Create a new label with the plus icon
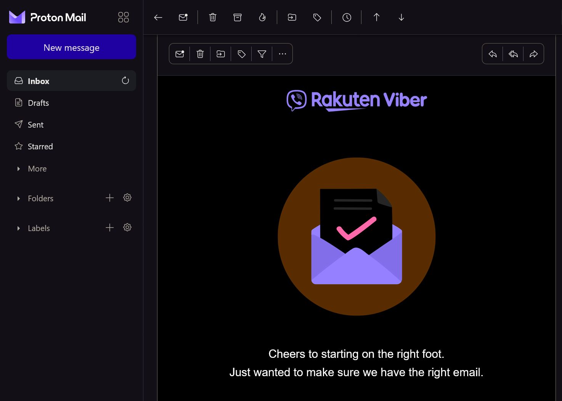Viewport: 562px width, 401px height. (110, 228)
